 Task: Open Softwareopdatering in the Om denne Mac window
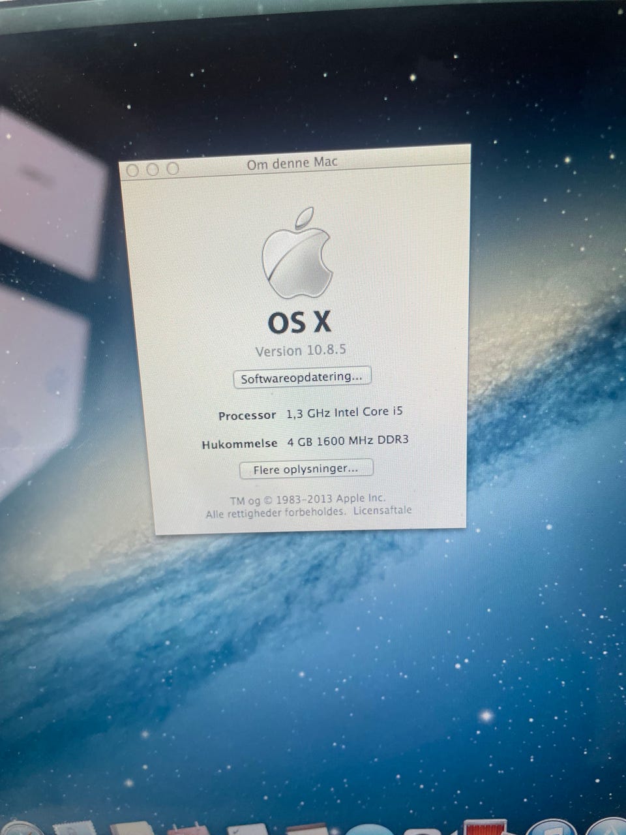(302, 377)
